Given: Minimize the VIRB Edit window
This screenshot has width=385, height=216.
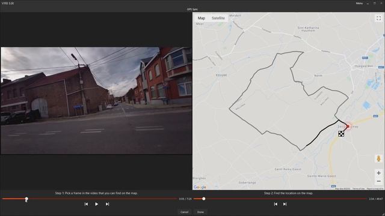Looking at the screenshot, I should click(x=368, y=3).
